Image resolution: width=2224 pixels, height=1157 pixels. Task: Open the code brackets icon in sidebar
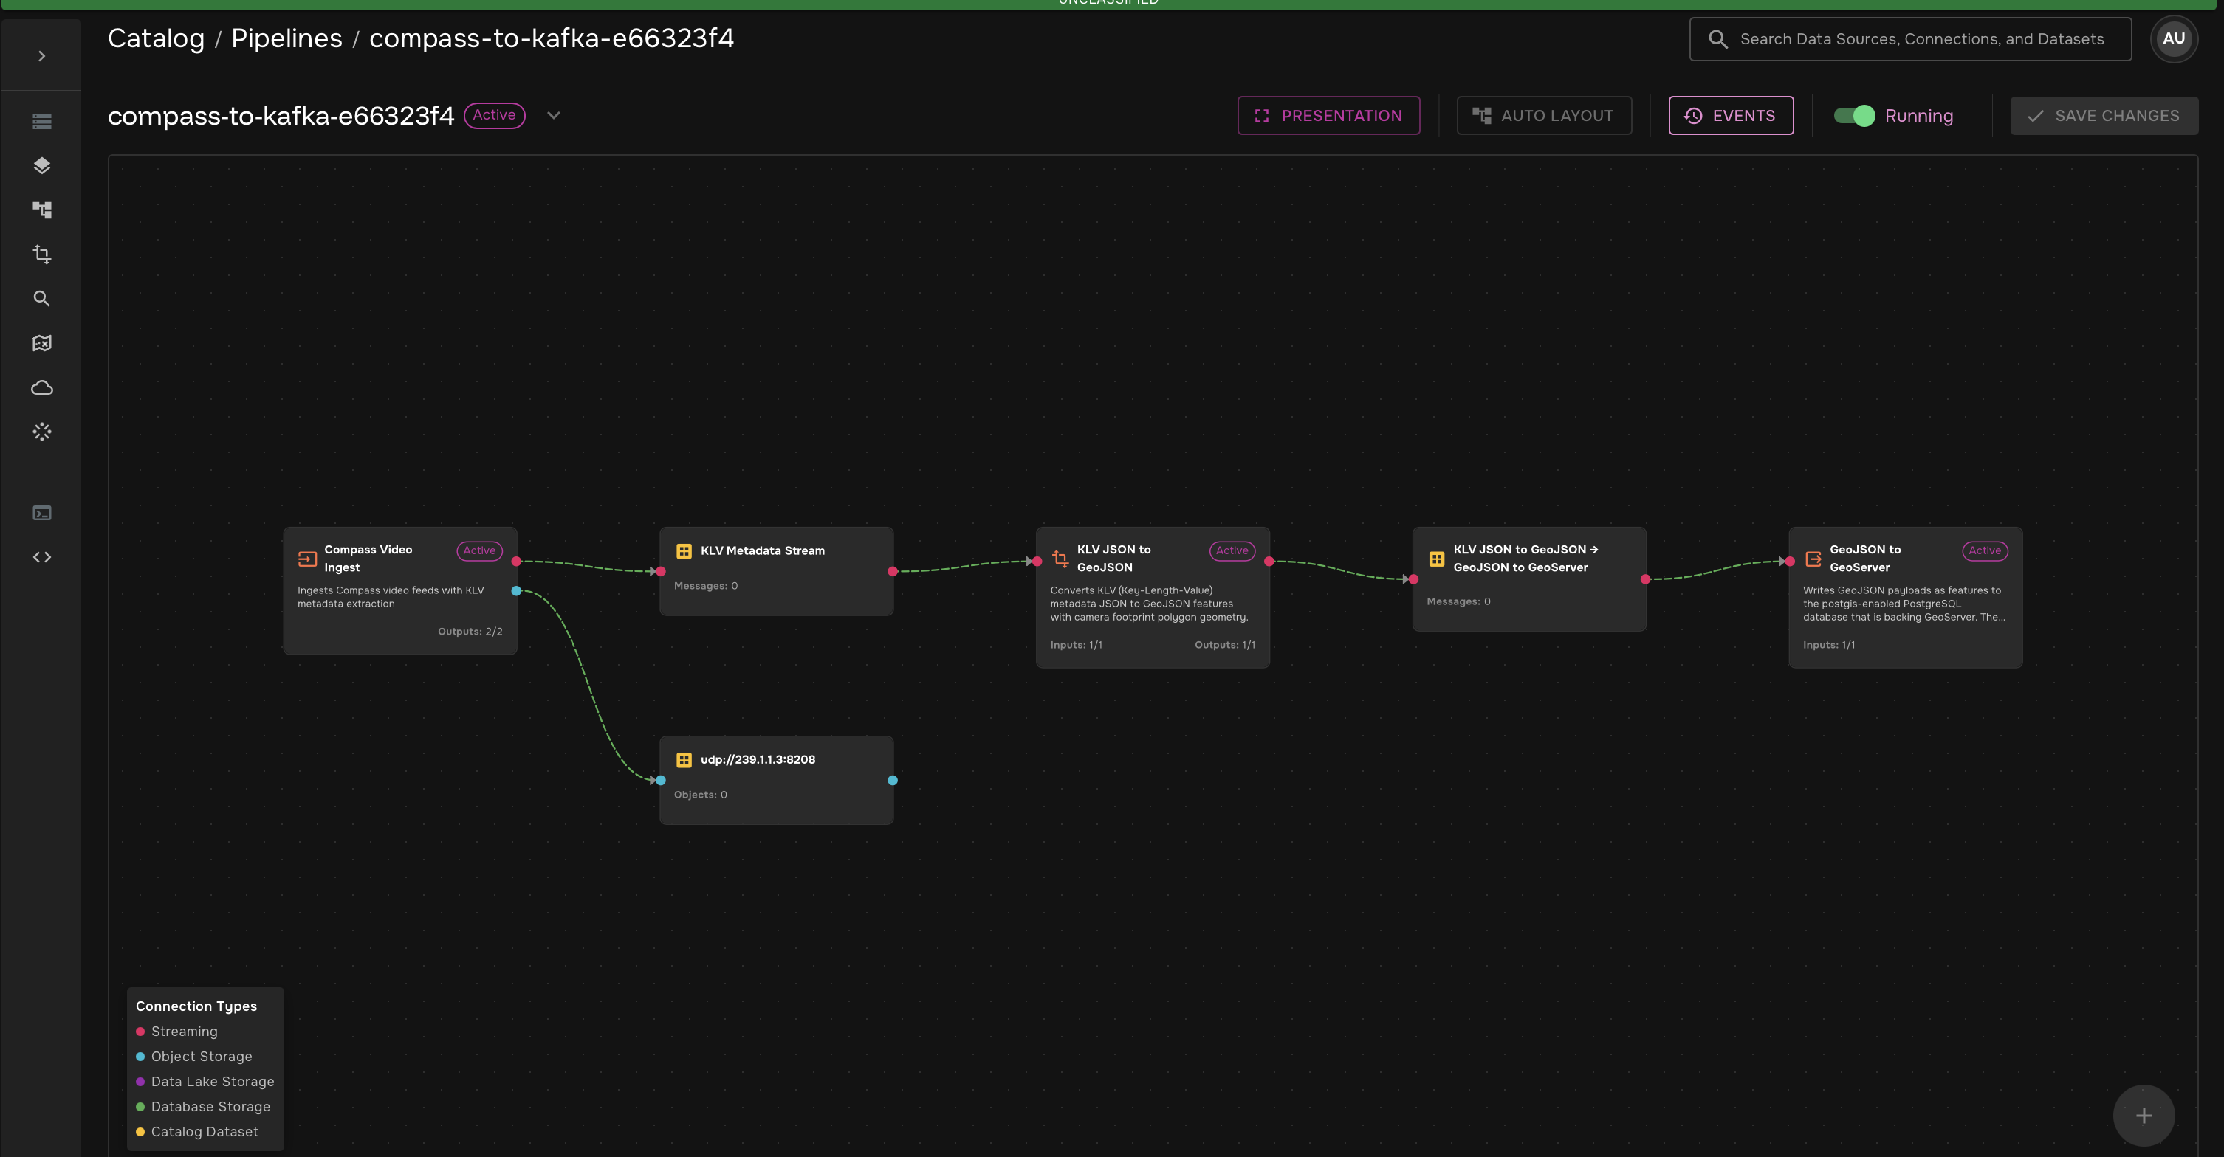point(41,557)
